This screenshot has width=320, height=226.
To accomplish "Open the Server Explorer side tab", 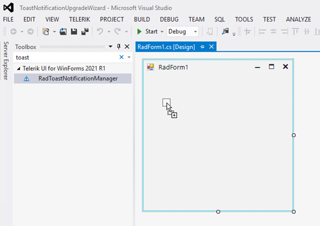I will point(6,61).
